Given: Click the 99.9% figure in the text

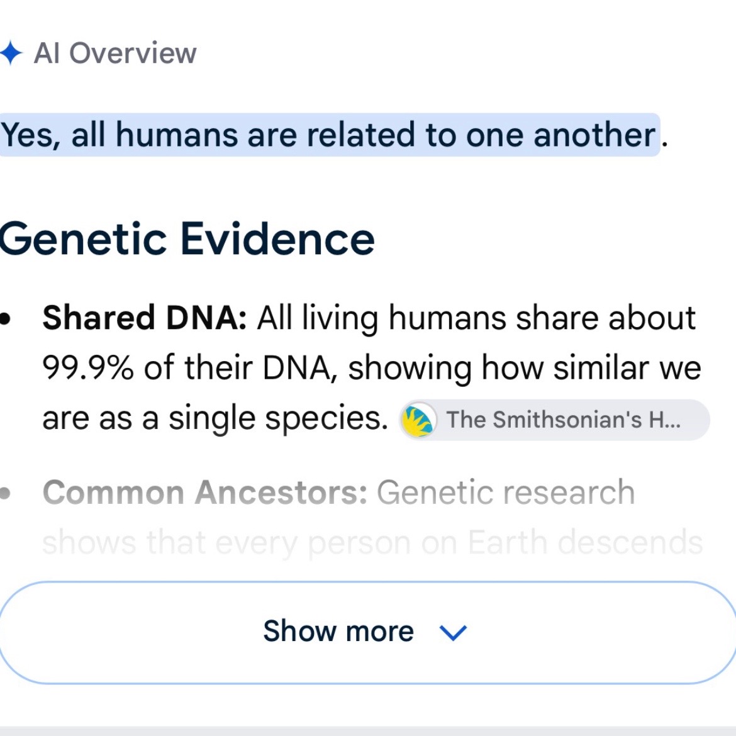Looking at the screenshot, I should [x=88, y=368].
